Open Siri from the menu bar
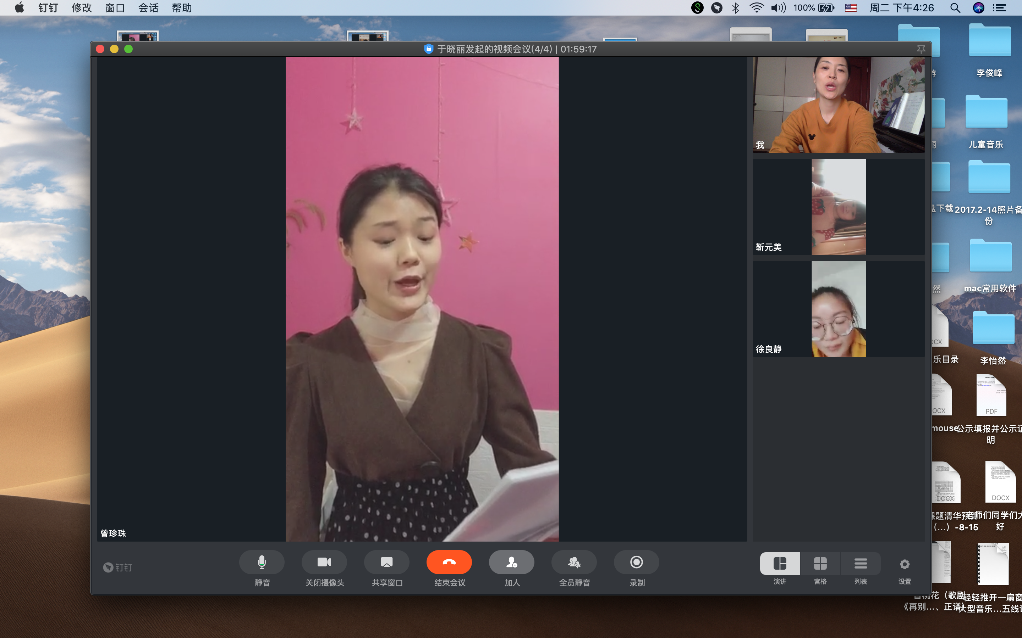 pos(978,7)
